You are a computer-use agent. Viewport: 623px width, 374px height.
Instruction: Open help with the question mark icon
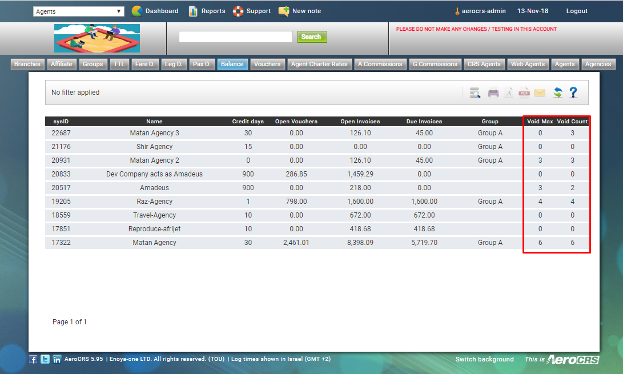pyautogui.click(x=573, y=93)
